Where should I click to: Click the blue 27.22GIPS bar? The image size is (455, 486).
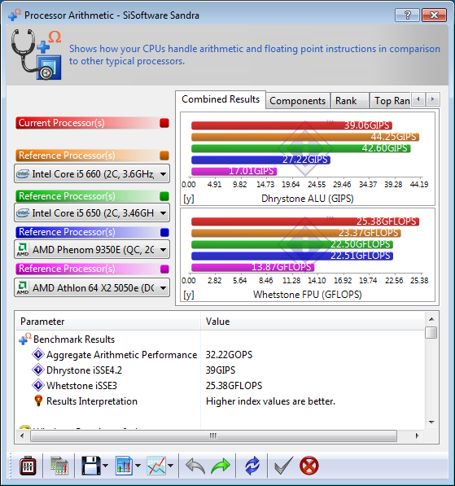coord(260,160)
